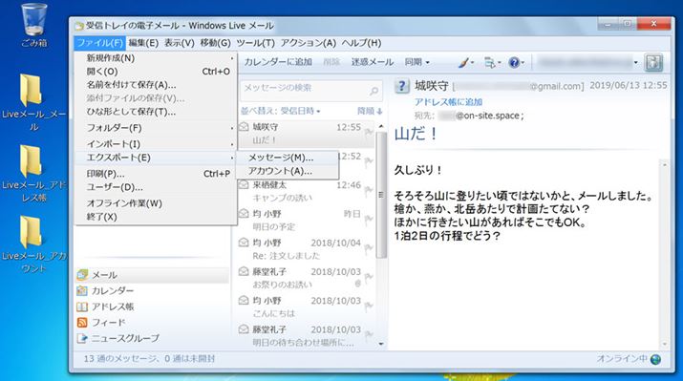This screenshot has width=683, height=381.
Task: Open the ヘルプ(H) menu
Action: (361, 43)
